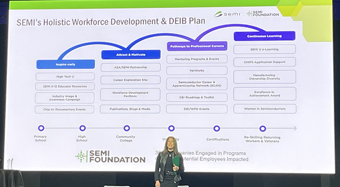
Task: Select the High Tech U box
Action: coord(65,76)
